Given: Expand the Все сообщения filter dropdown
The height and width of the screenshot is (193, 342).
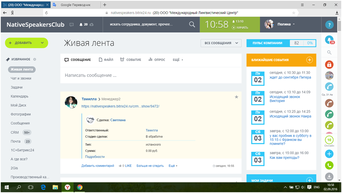Looking at the screenshot, I should (x=220, y=43).
